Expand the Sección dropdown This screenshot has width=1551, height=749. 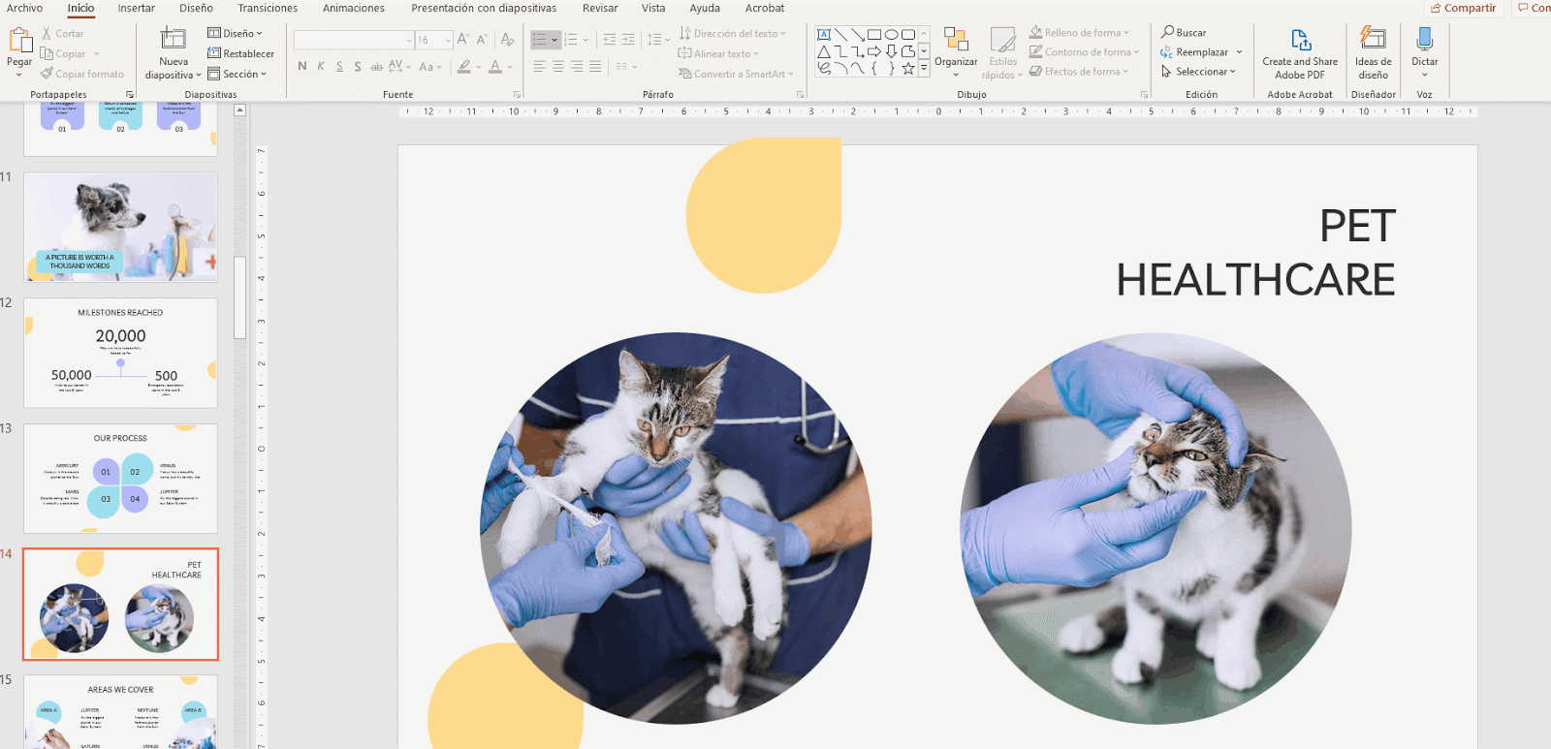237,74
